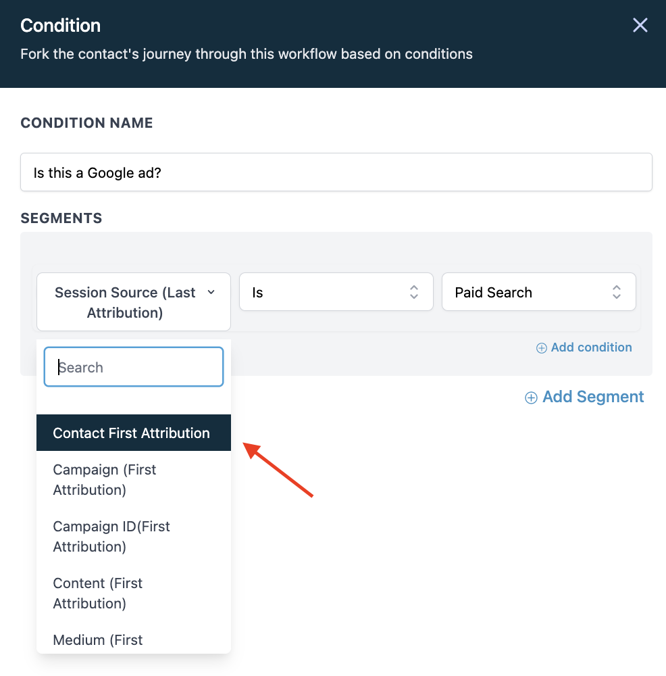Choose the Medium (First Attribution) option
The width and height of the screenshot is (666, 676).
(x=98, y=640)
